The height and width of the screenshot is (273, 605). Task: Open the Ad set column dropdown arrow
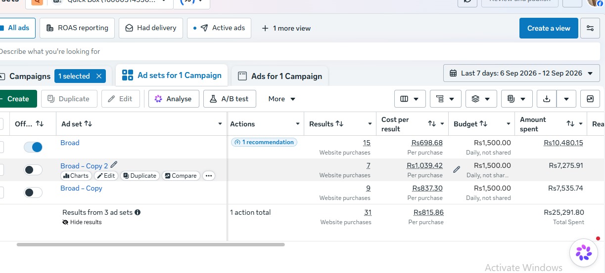point(220,124)
